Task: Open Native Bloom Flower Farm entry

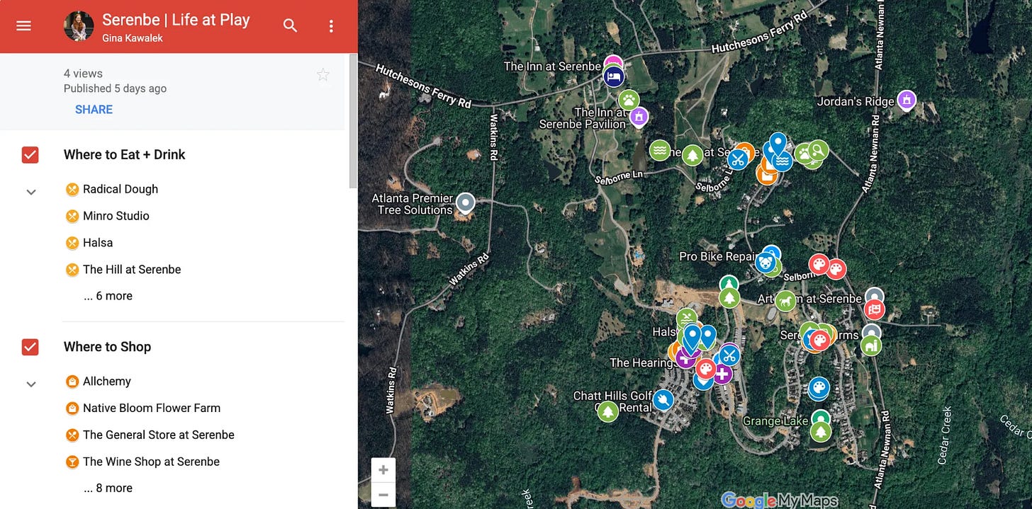Action: [152, 408]
